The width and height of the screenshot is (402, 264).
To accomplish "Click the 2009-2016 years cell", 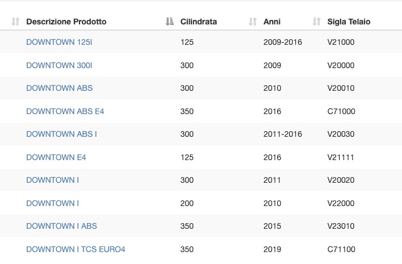I will click(x=283, y=42).
